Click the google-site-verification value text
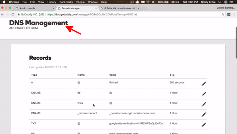This screenshot has width=237, height=134. (x=137, y=124)
